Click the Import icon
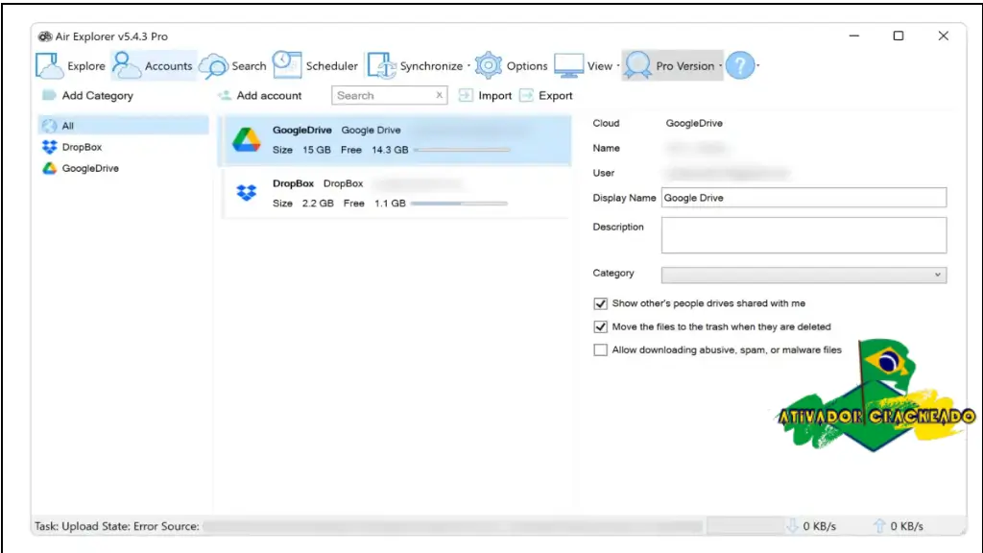Screen dimensions: 983x553 click(466, 95)
